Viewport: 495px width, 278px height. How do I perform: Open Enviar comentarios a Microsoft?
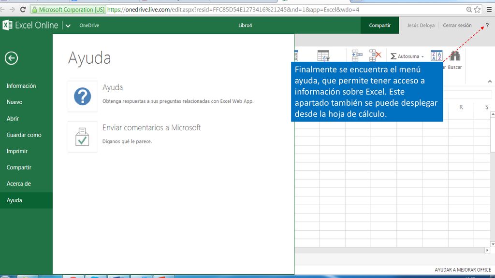click(x=151, y=127)
